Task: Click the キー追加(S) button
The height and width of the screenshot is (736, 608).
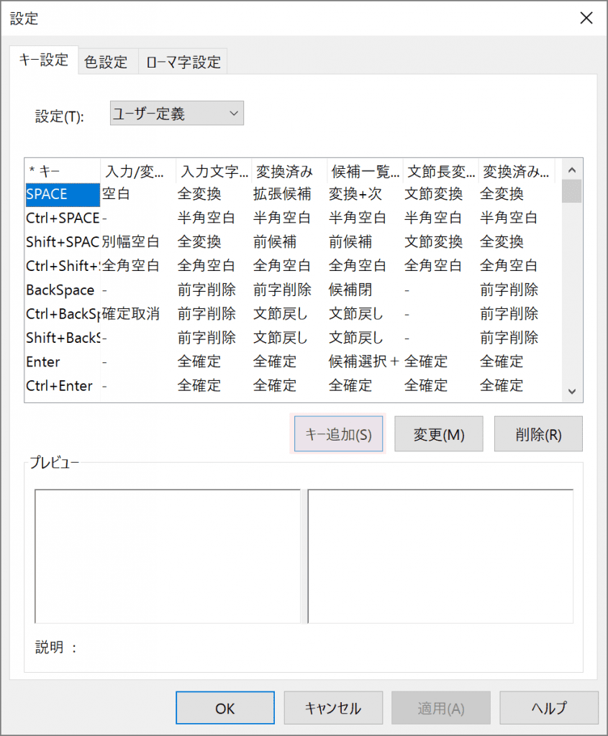Action: [338, 435]
